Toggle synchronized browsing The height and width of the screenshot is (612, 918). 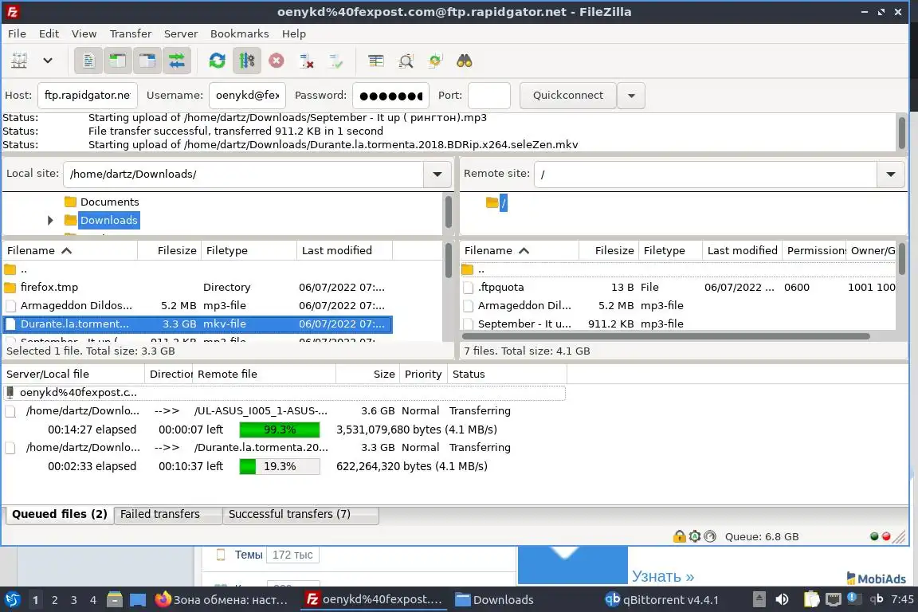(435, 61)
